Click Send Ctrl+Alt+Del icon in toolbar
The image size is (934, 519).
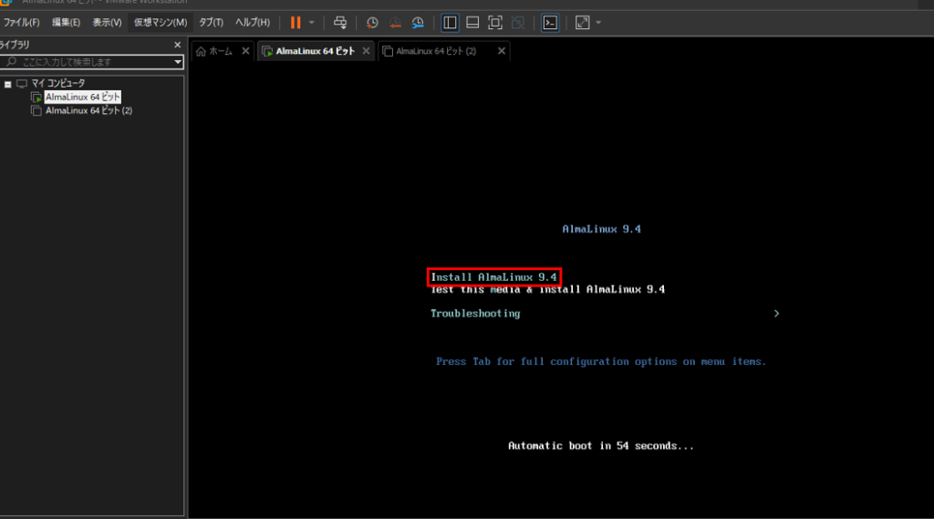[340, 22]
